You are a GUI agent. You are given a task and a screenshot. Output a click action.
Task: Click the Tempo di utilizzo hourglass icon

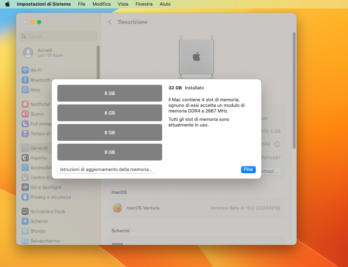pyautogui.click(x=25, y=133)
